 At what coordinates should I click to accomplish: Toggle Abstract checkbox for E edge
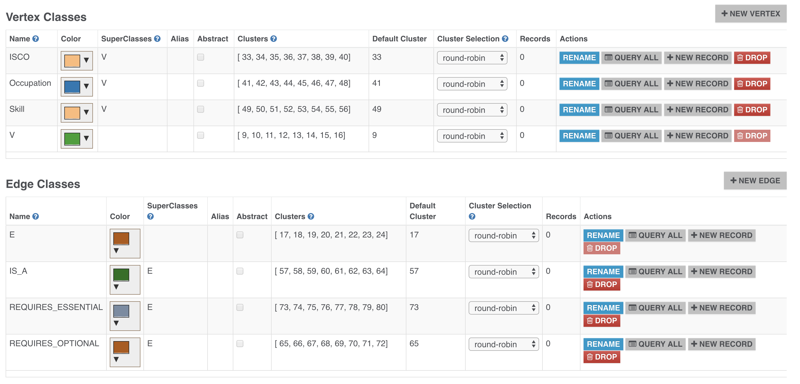pyautogui.click(x=240, y=235)
